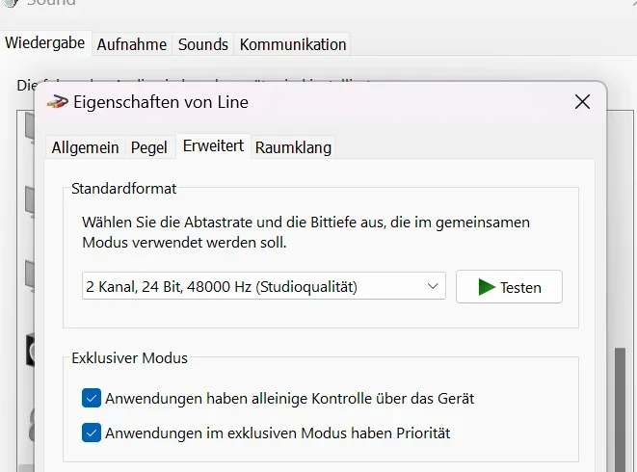This screenshot has width=637, height=472.
Task: Click the audio jack icon in the dialog title bar
Action: tap(58, 102)
